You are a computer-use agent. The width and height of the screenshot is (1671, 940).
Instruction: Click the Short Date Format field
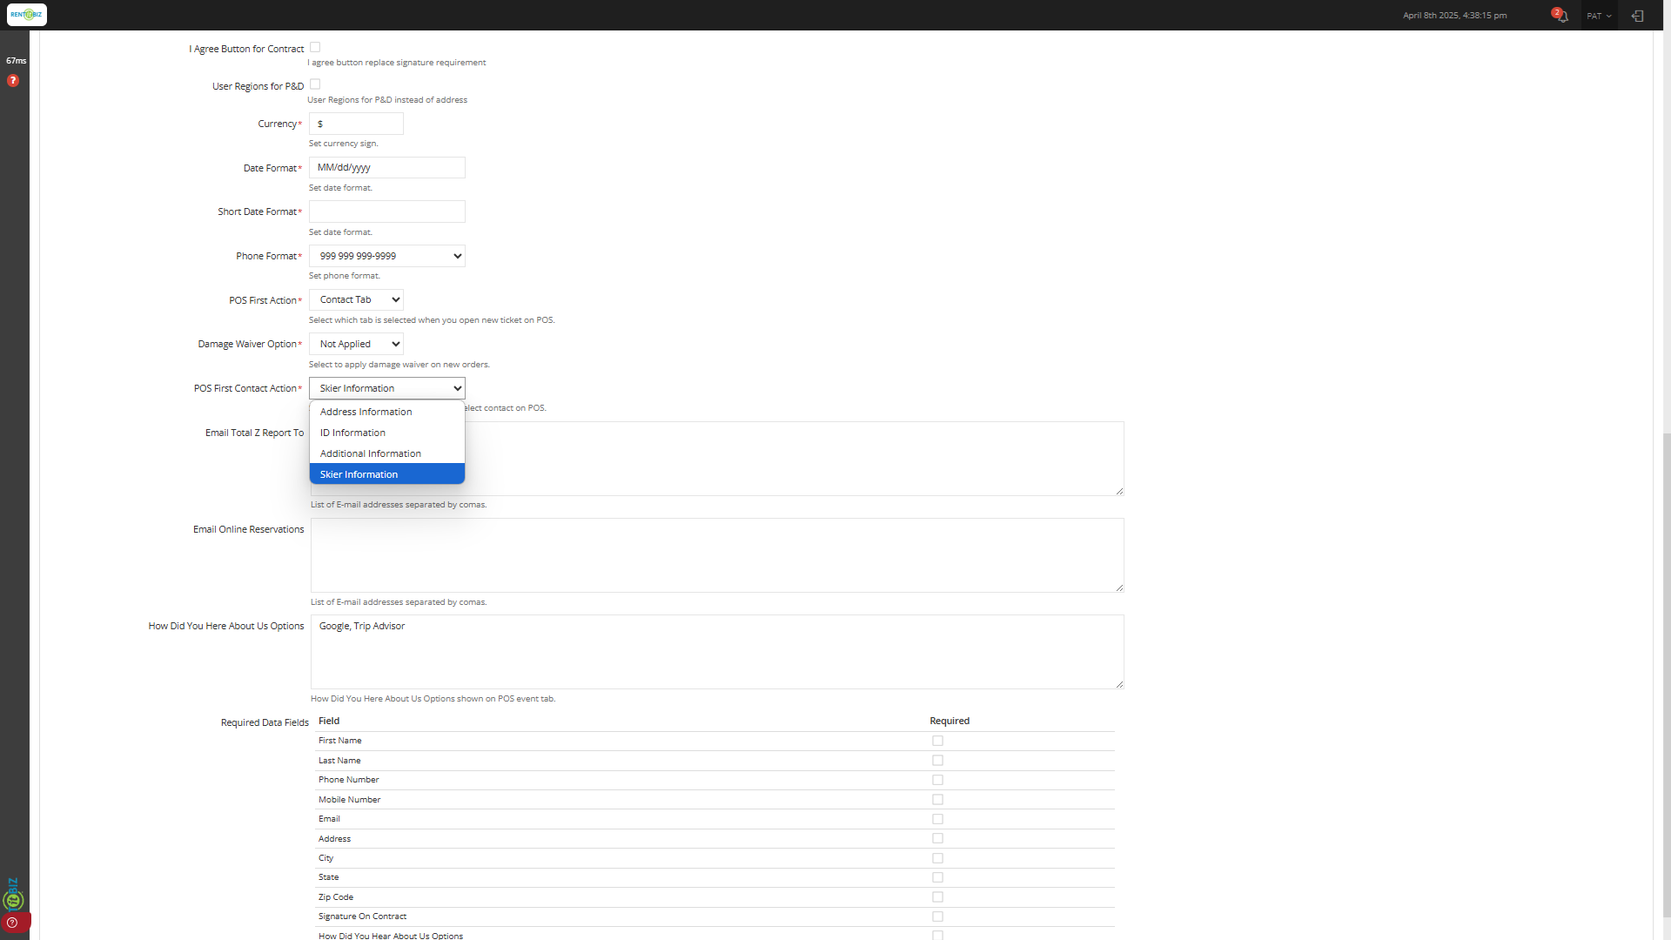point(387,211)
